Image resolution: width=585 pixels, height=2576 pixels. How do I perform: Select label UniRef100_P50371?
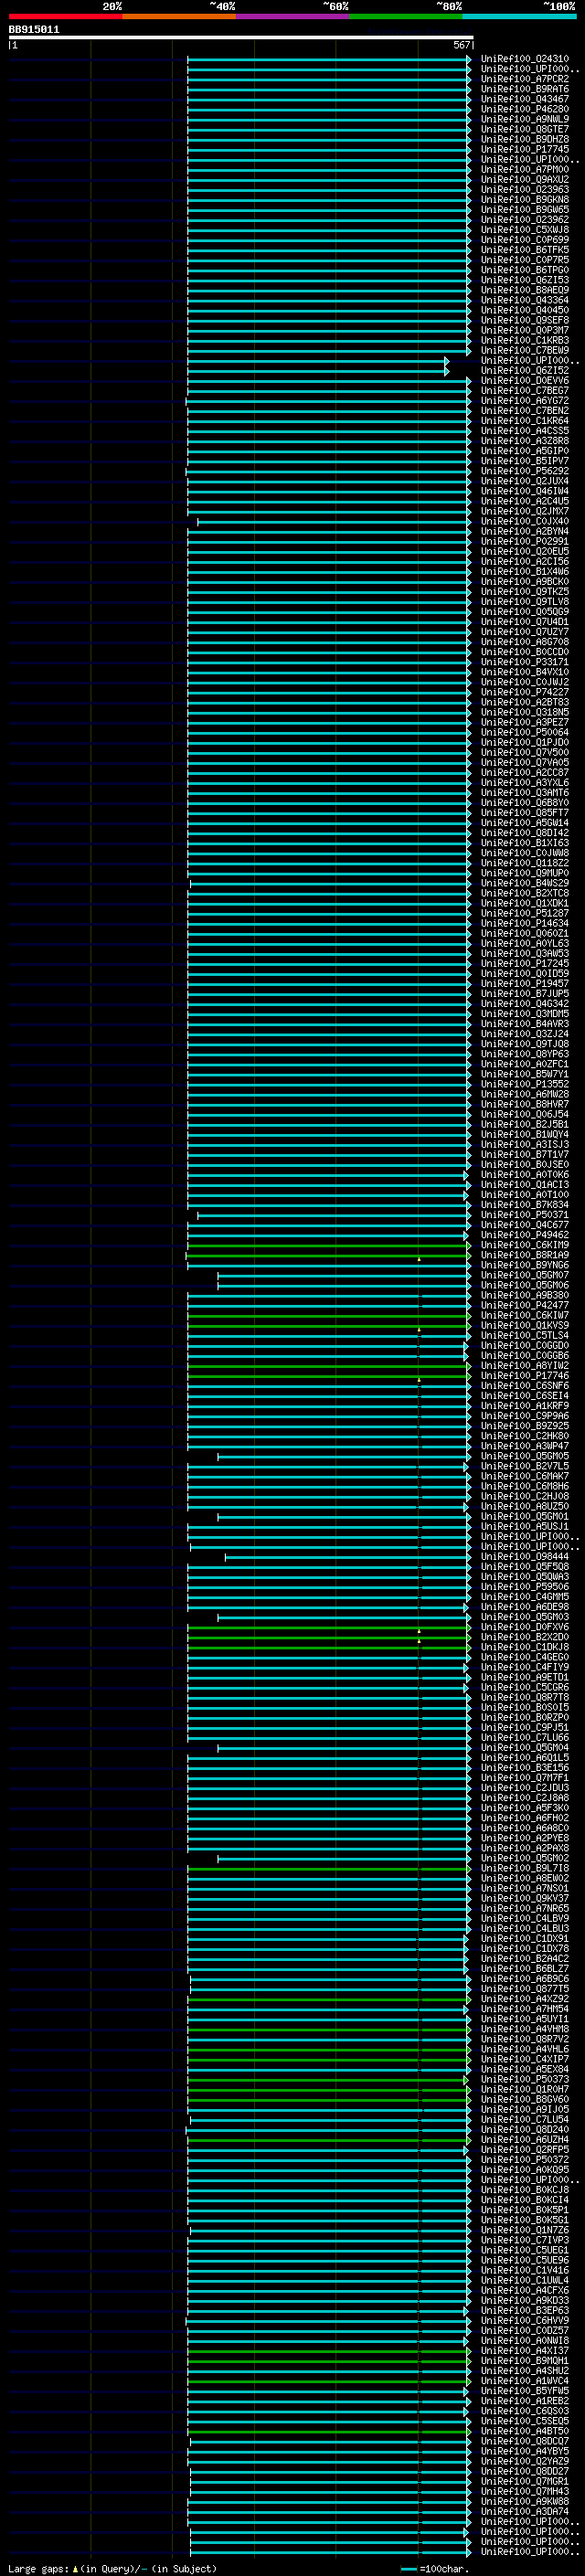tap(525, 1215)
